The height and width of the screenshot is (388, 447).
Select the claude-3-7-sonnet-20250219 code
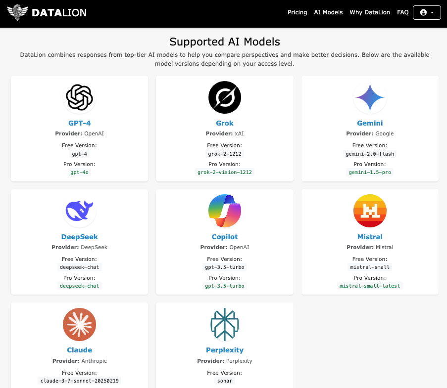[x=79, y=381]
